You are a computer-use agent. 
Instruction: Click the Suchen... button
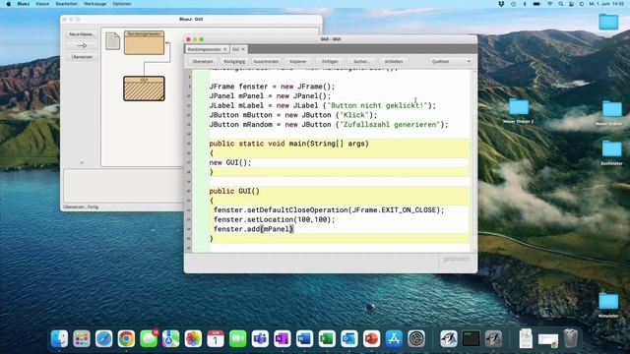point(361,61)
